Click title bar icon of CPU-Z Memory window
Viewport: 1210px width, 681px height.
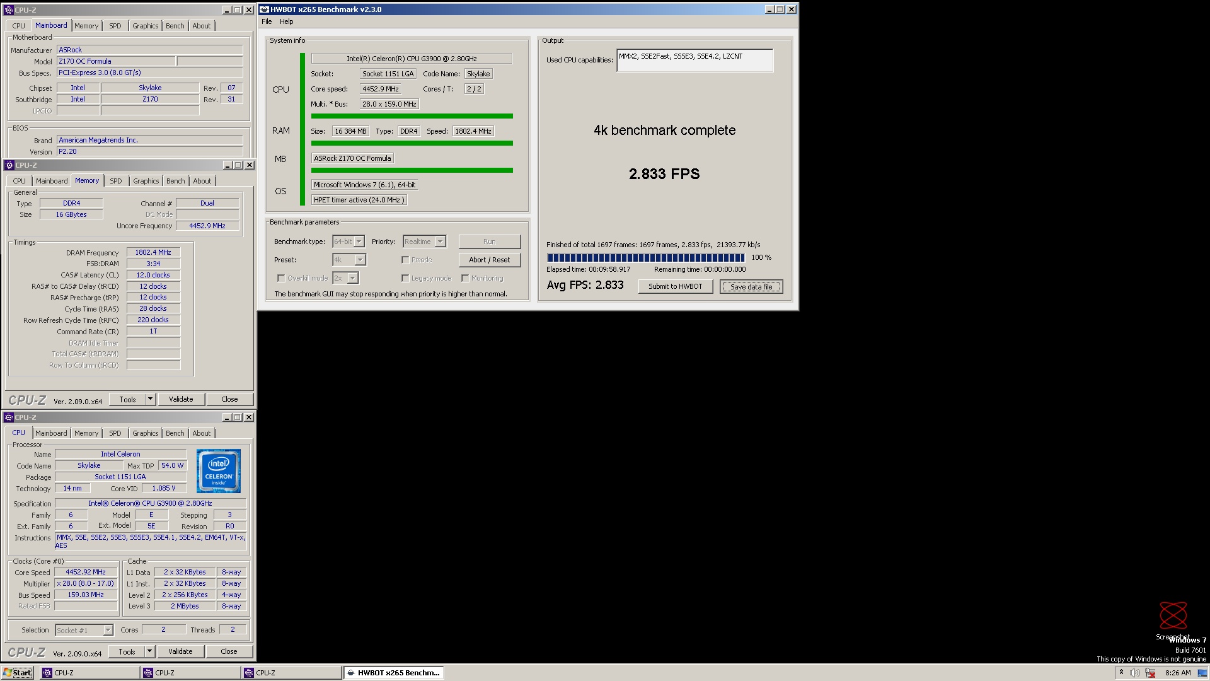[x=9, y=165]
